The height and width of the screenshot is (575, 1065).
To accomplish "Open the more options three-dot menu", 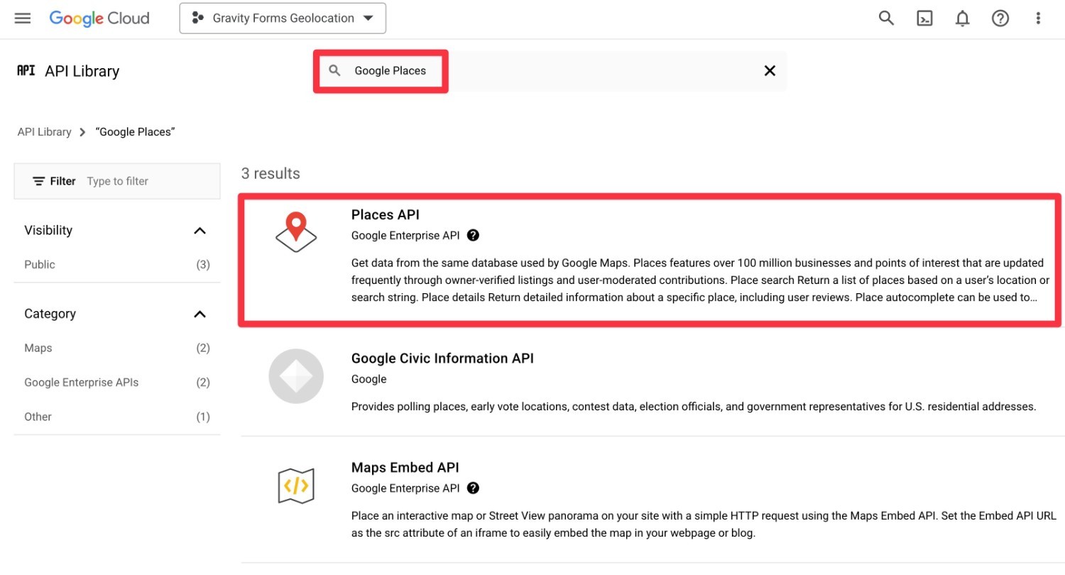I will pos(1037,18).
